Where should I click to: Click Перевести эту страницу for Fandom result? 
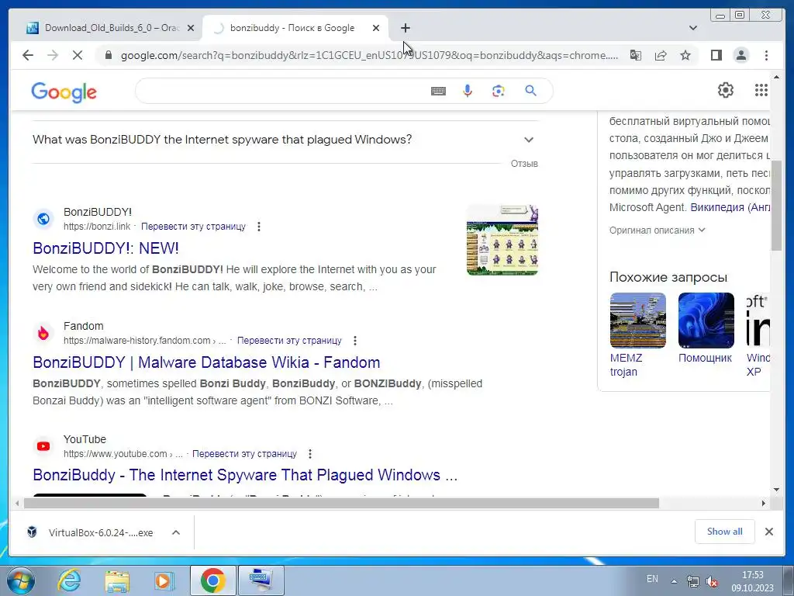[x=289, y=341]
